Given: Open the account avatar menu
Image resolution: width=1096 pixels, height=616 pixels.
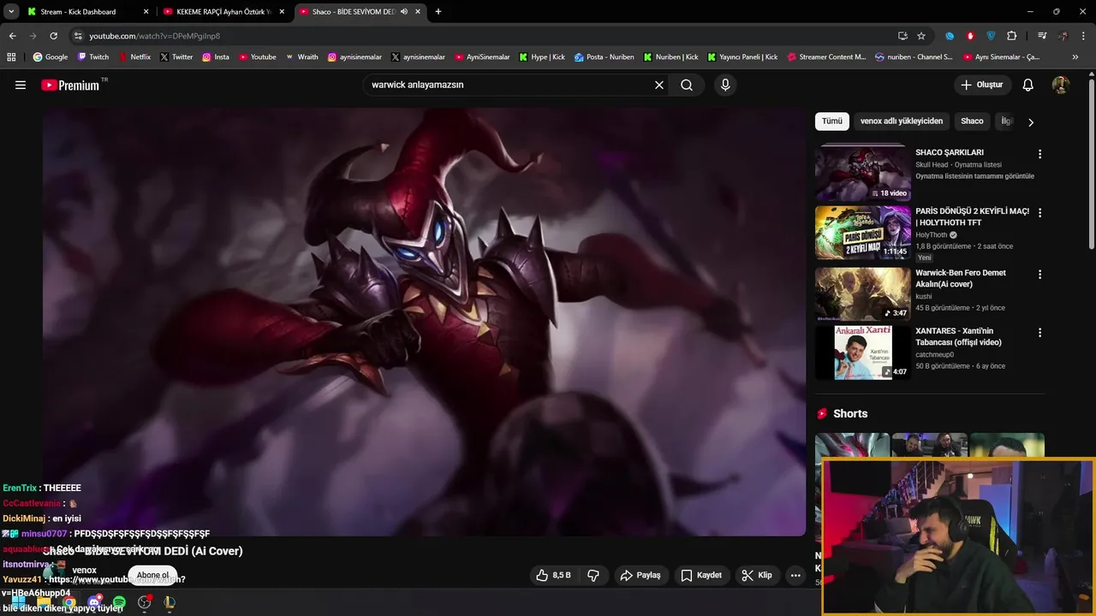Looking at the screenshot, I should coord(1060,85).
